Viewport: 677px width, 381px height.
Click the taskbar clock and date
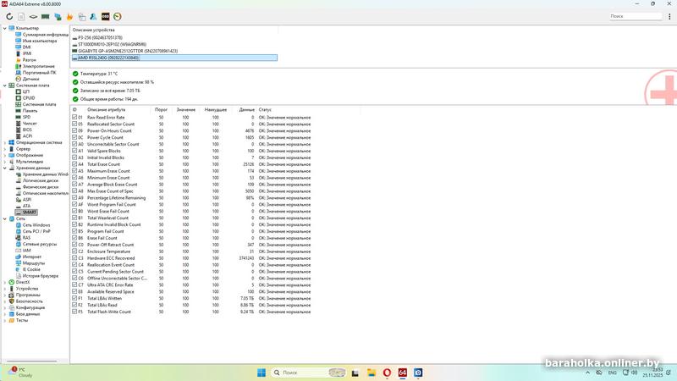(652, 373)
